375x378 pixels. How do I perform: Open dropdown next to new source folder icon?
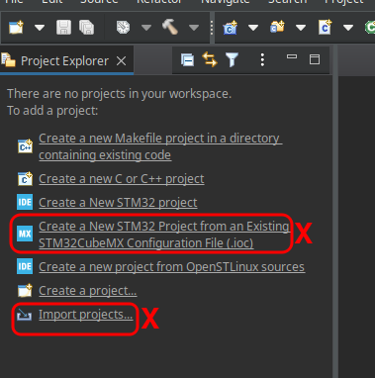coord(301,28)
